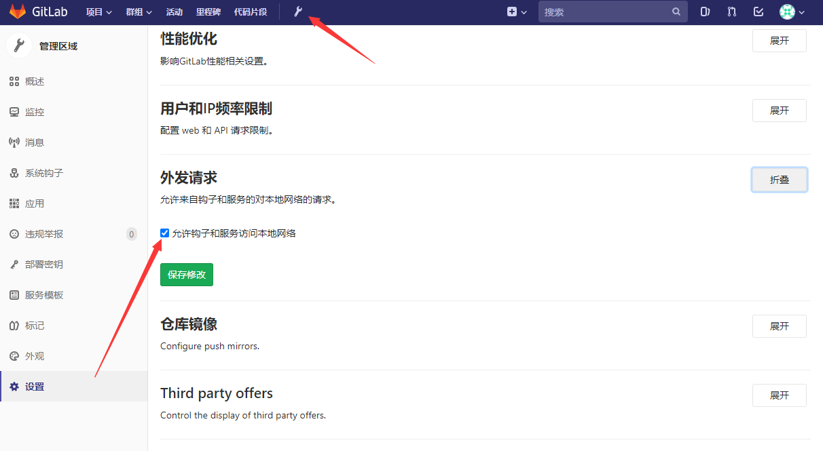Screen dimensions: 823x451
Task: Open the 项目 dropdown menu
Action: pyautogui.click(x=98, y=12)
